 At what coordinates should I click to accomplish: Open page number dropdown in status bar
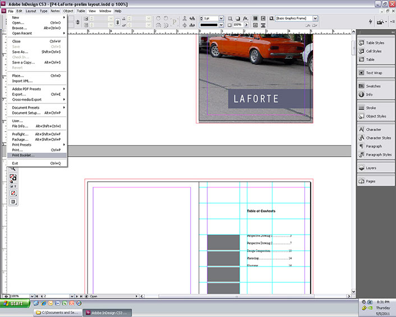pyautogui.click(x=72, y=296)
